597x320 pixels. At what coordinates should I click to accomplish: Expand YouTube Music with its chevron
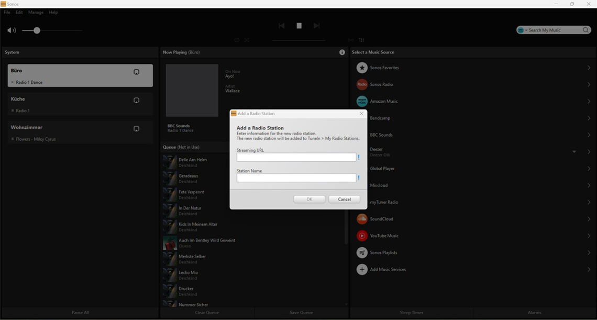(589, 236)
